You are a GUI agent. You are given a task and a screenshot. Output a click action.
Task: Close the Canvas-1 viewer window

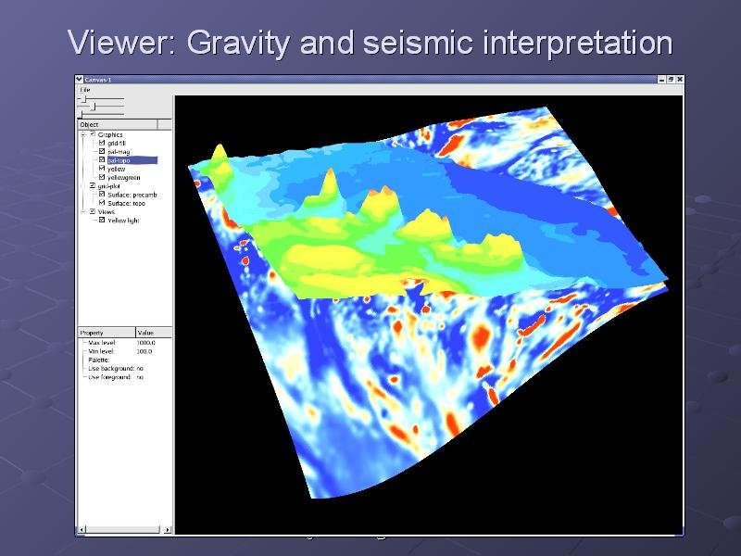pos(679,80)
